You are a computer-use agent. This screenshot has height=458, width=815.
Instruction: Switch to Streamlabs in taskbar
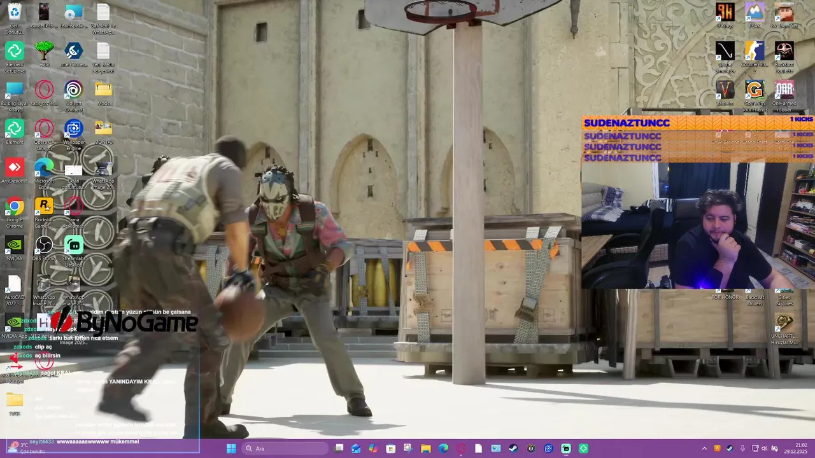click(x=566, y=448)
